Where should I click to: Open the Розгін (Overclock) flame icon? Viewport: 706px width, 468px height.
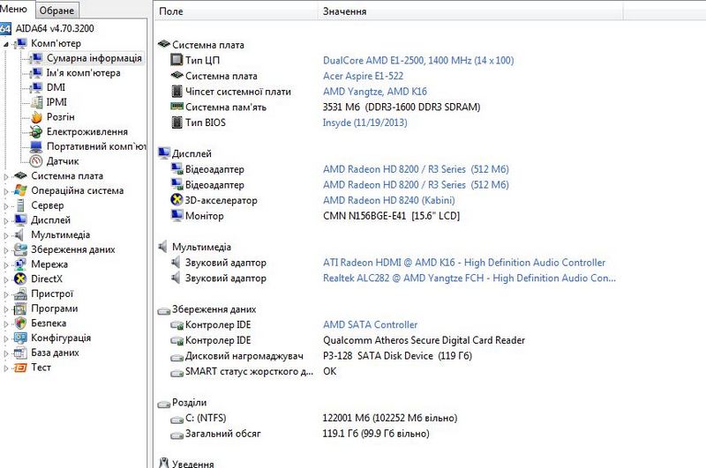pos(36,117)
